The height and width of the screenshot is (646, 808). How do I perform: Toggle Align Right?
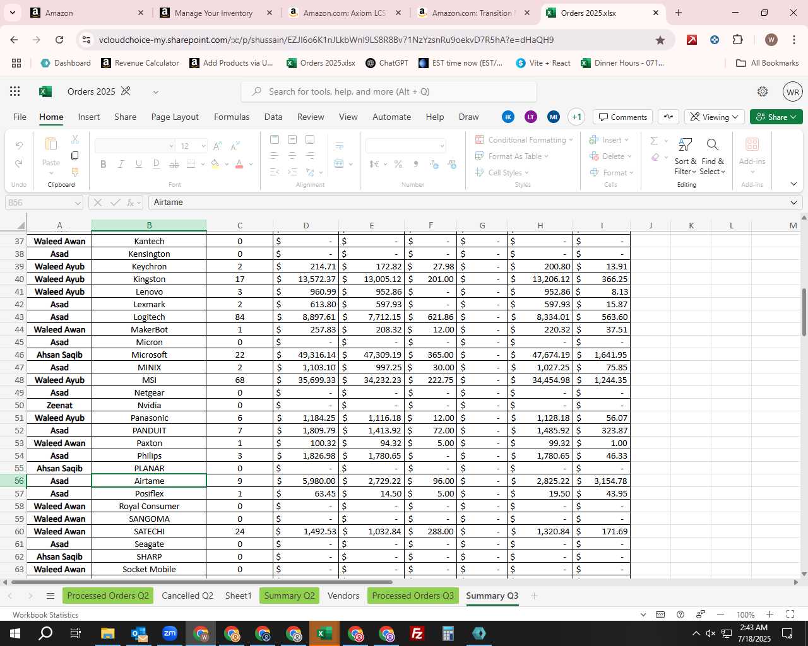[310, 155]
